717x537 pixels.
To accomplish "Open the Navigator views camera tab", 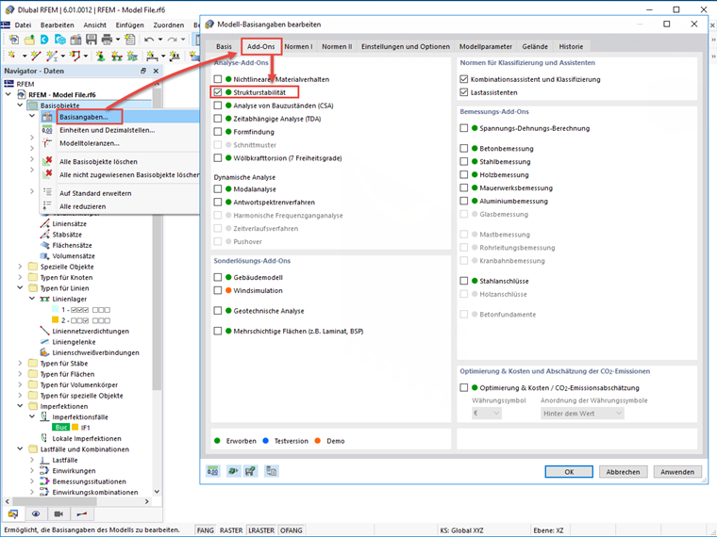I will click(58, 514).
